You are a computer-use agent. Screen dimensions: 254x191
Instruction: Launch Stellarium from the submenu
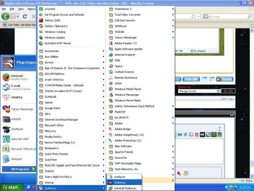pyautogui.click(x=120, y=182)
